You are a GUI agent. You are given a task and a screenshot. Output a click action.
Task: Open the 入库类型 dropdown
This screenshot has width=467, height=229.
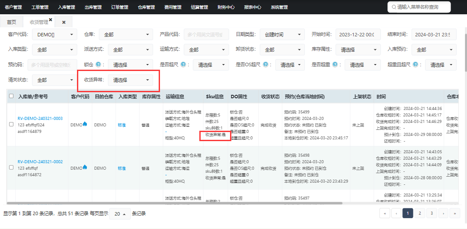pos(54,50)
